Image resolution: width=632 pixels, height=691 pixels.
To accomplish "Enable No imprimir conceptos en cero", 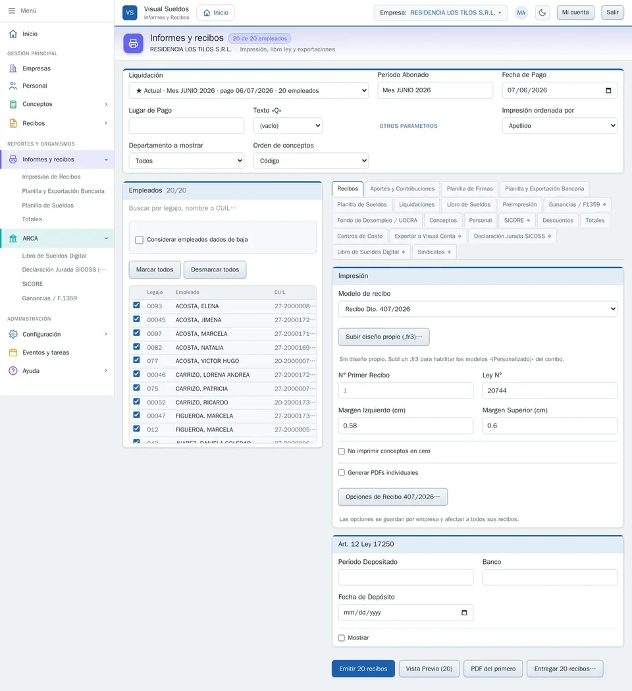I will 341,451.
